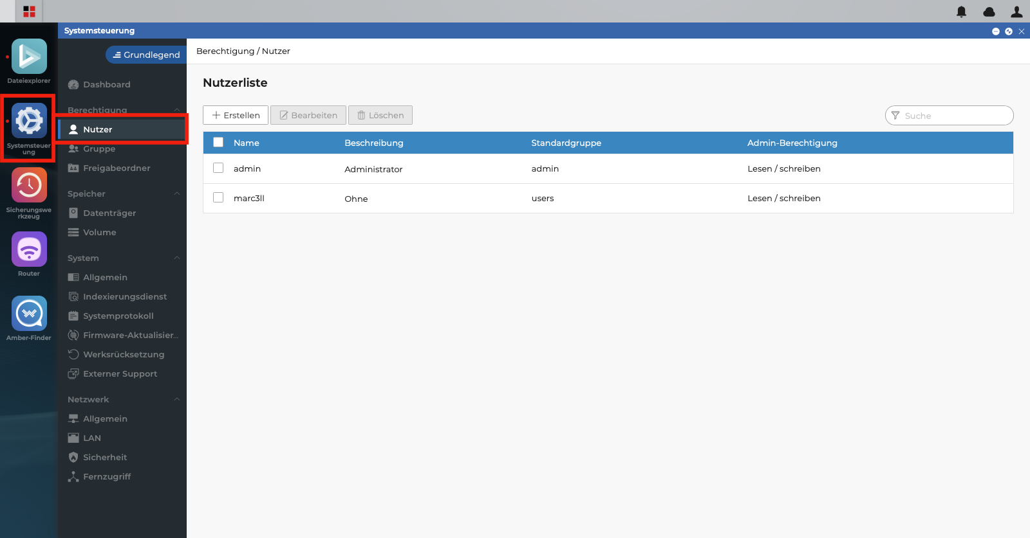Check the marc3ll user row

click(x=218, y=197)
